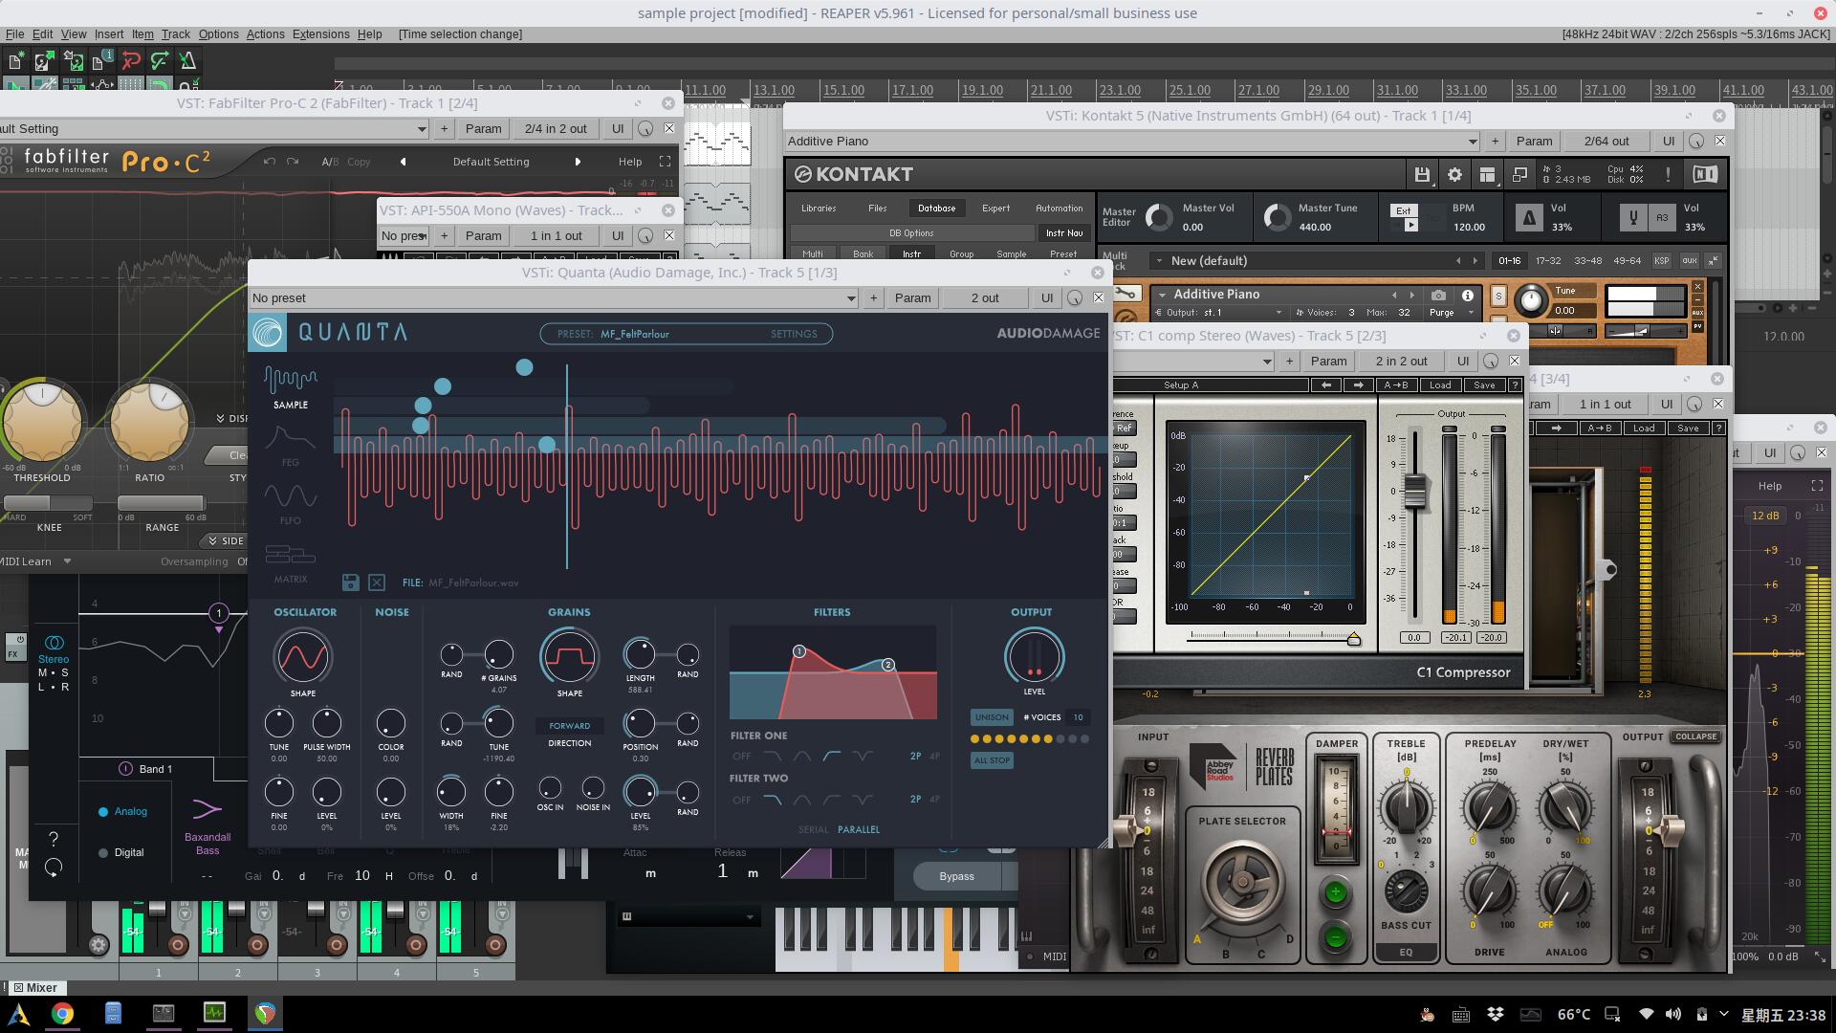The image size is (1836, 1033).
Task: Click COLLAPSE on Reverb Plates output
Action: click(x=1695, y=736)
